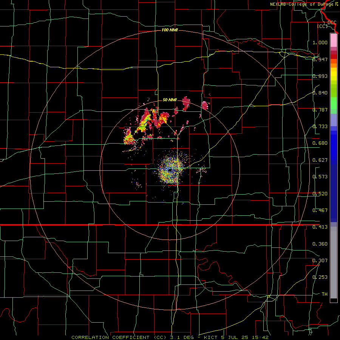The width and height of the screenshot is (340, 340).
Task: Click the 3.1 DEG elevation angle text
Action: pos(181,337)
